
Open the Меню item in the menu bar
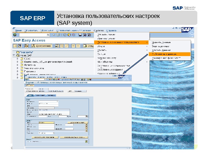tap(18, 31)
